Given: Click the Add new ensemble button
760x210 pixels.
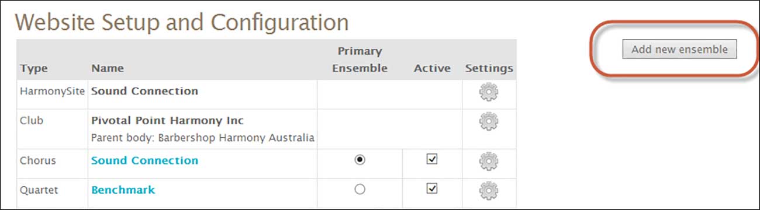Looking at the screenshot, I should click(x=679, y=50).
